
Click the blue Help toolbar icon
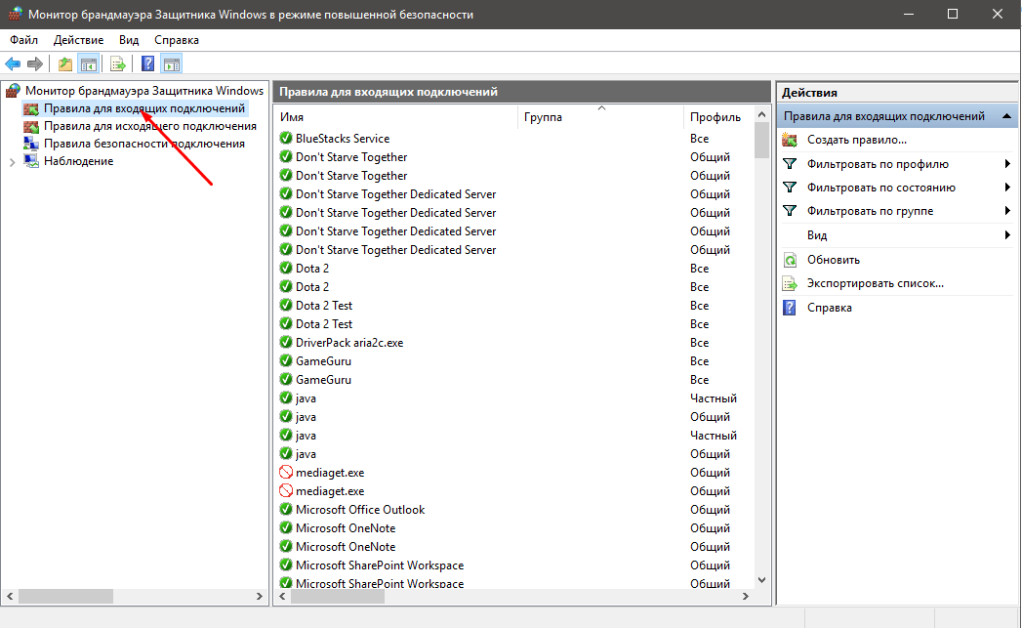pos(148,63)
